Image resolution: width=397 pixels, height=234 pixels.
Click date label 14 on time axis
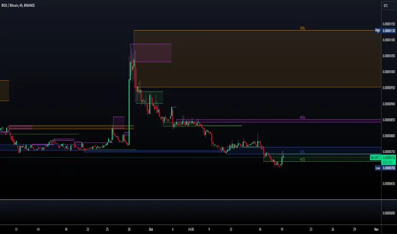click(38, 229)
